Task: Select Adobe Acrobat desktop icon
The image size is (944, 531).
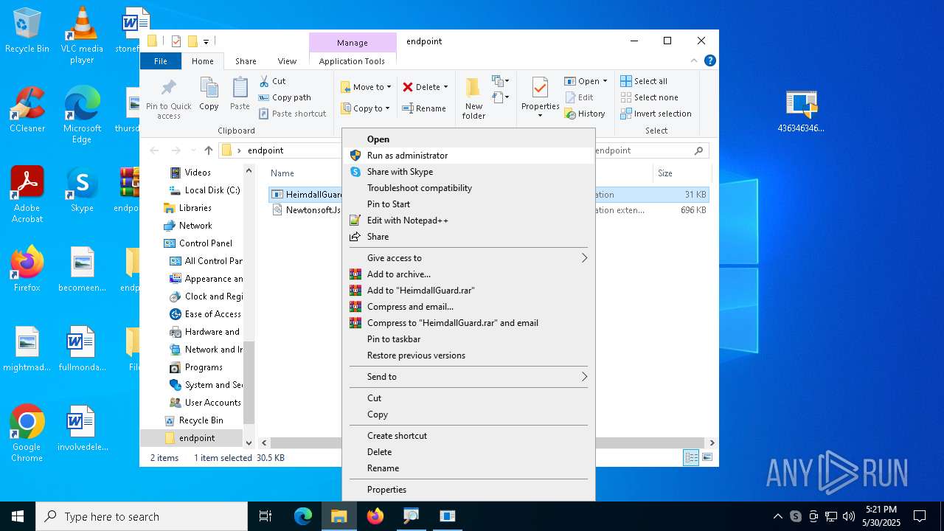Action: pyautogui.click(x=27, y=195)
